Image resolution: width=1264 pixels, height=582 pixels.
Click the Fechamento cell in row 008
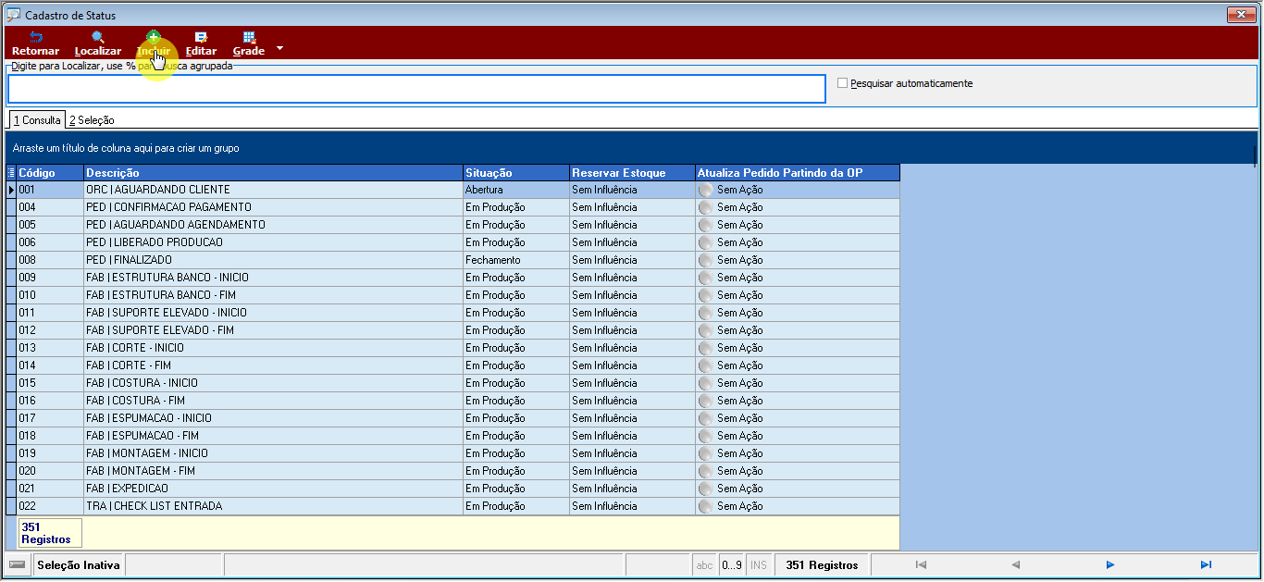tap(516, 260)
